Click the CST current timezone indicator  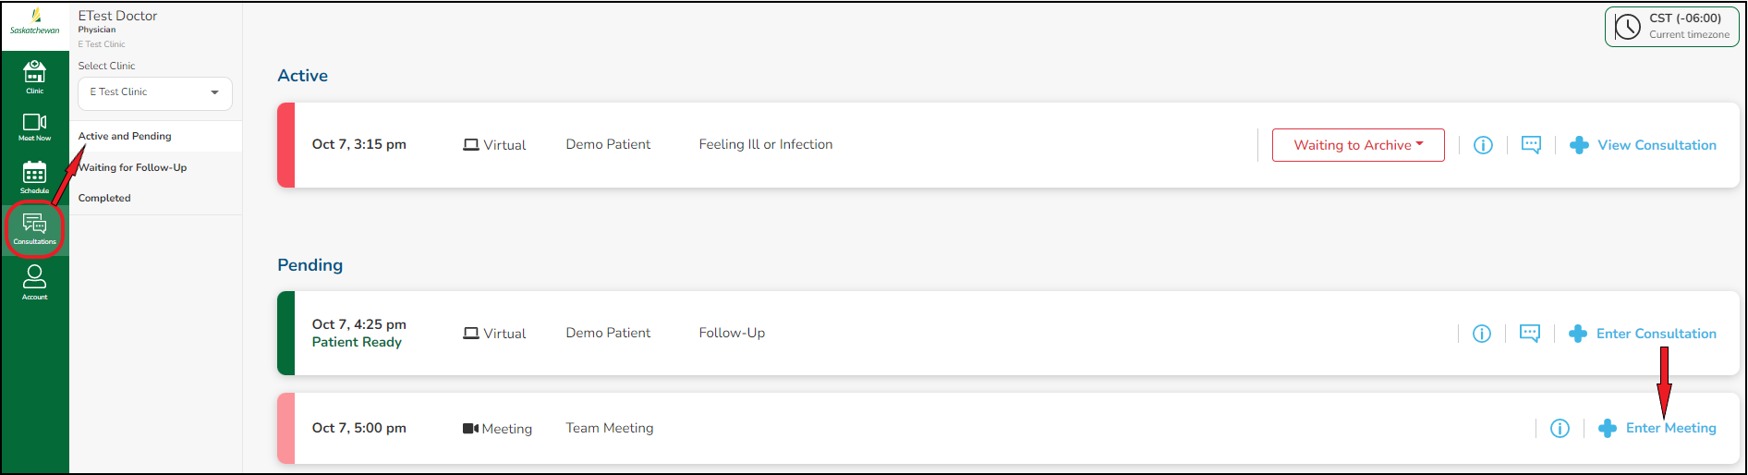pyautogui.click(x=1671, y=26)
